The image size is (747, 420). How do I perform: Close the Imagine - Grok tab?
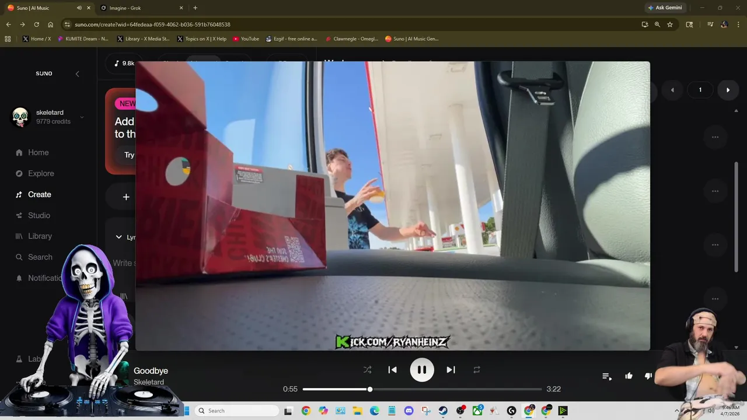point(181,8)
